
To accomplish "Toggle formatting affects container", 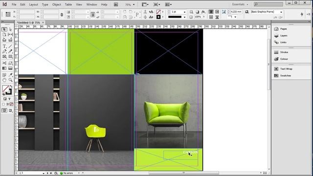I will 5,99.
